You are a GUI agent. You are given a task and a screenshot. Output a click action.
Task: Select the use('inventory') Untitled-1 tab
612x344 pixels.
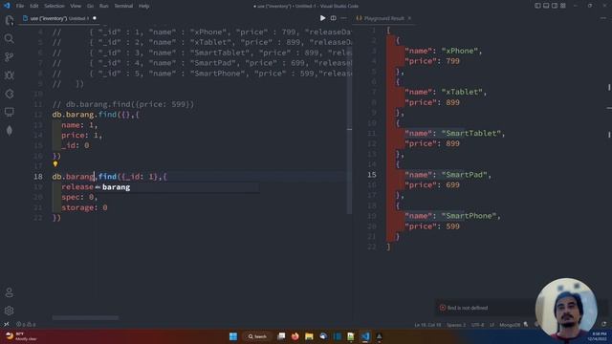click(58, 18)
